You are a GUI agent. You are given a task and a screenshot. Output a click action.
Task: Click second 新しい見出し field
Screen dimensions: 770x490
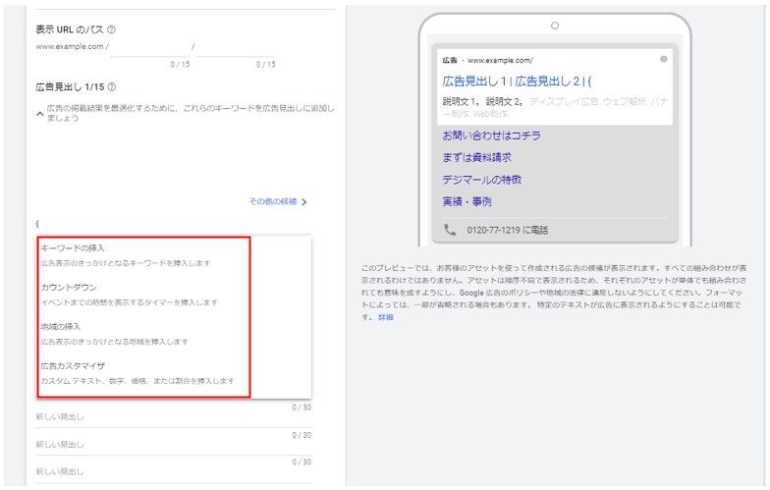click(x=173, y=444)
